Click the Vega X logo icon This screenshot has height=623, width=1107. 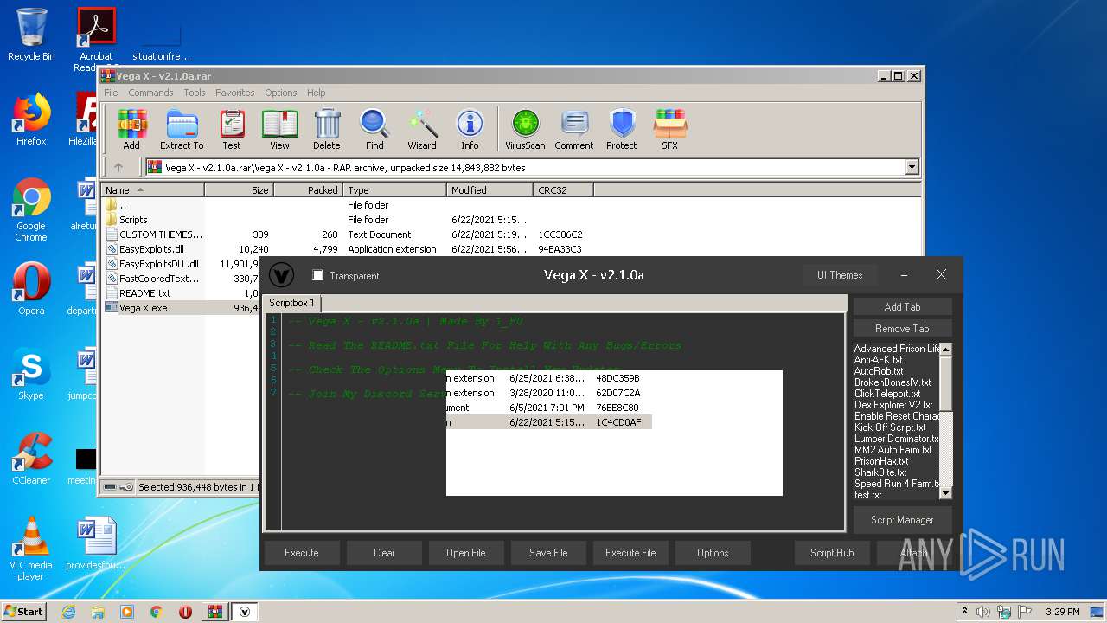[281, 275]
